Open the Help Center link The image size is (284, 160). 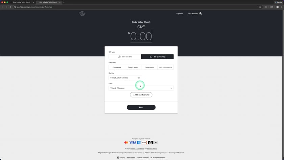click(x=131, y=158)
